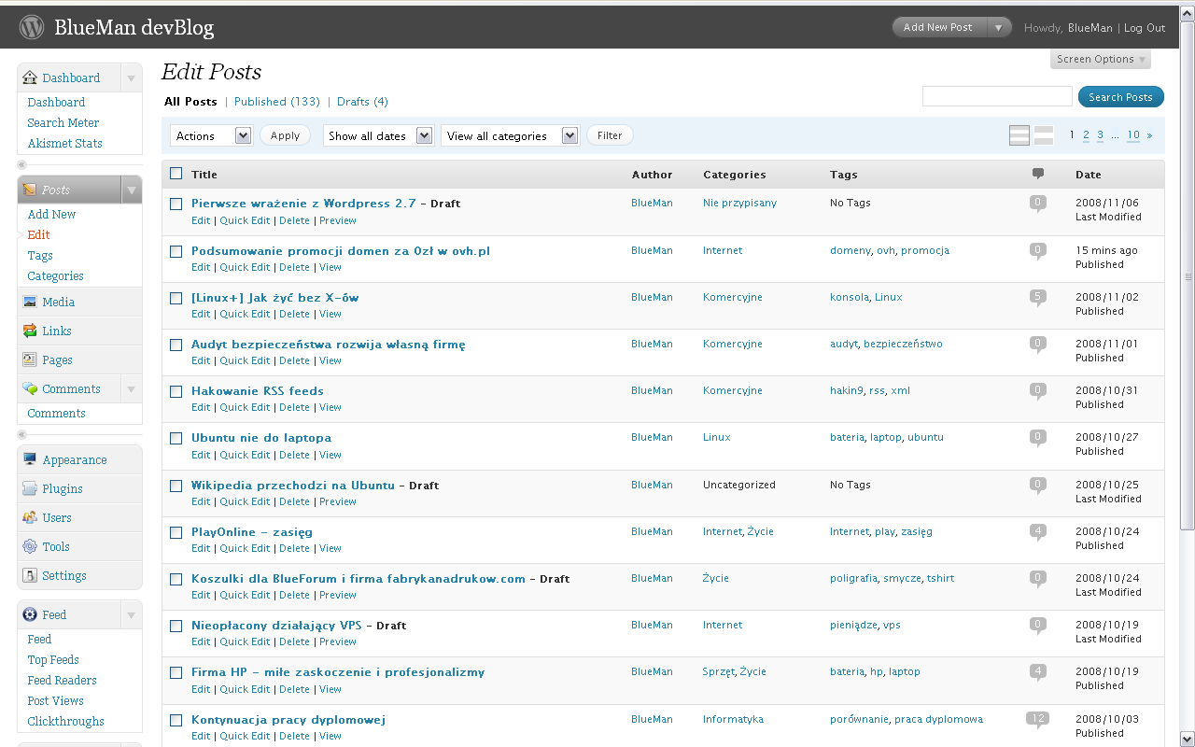Check PlayOnline – zasięg post

point(176,532)
